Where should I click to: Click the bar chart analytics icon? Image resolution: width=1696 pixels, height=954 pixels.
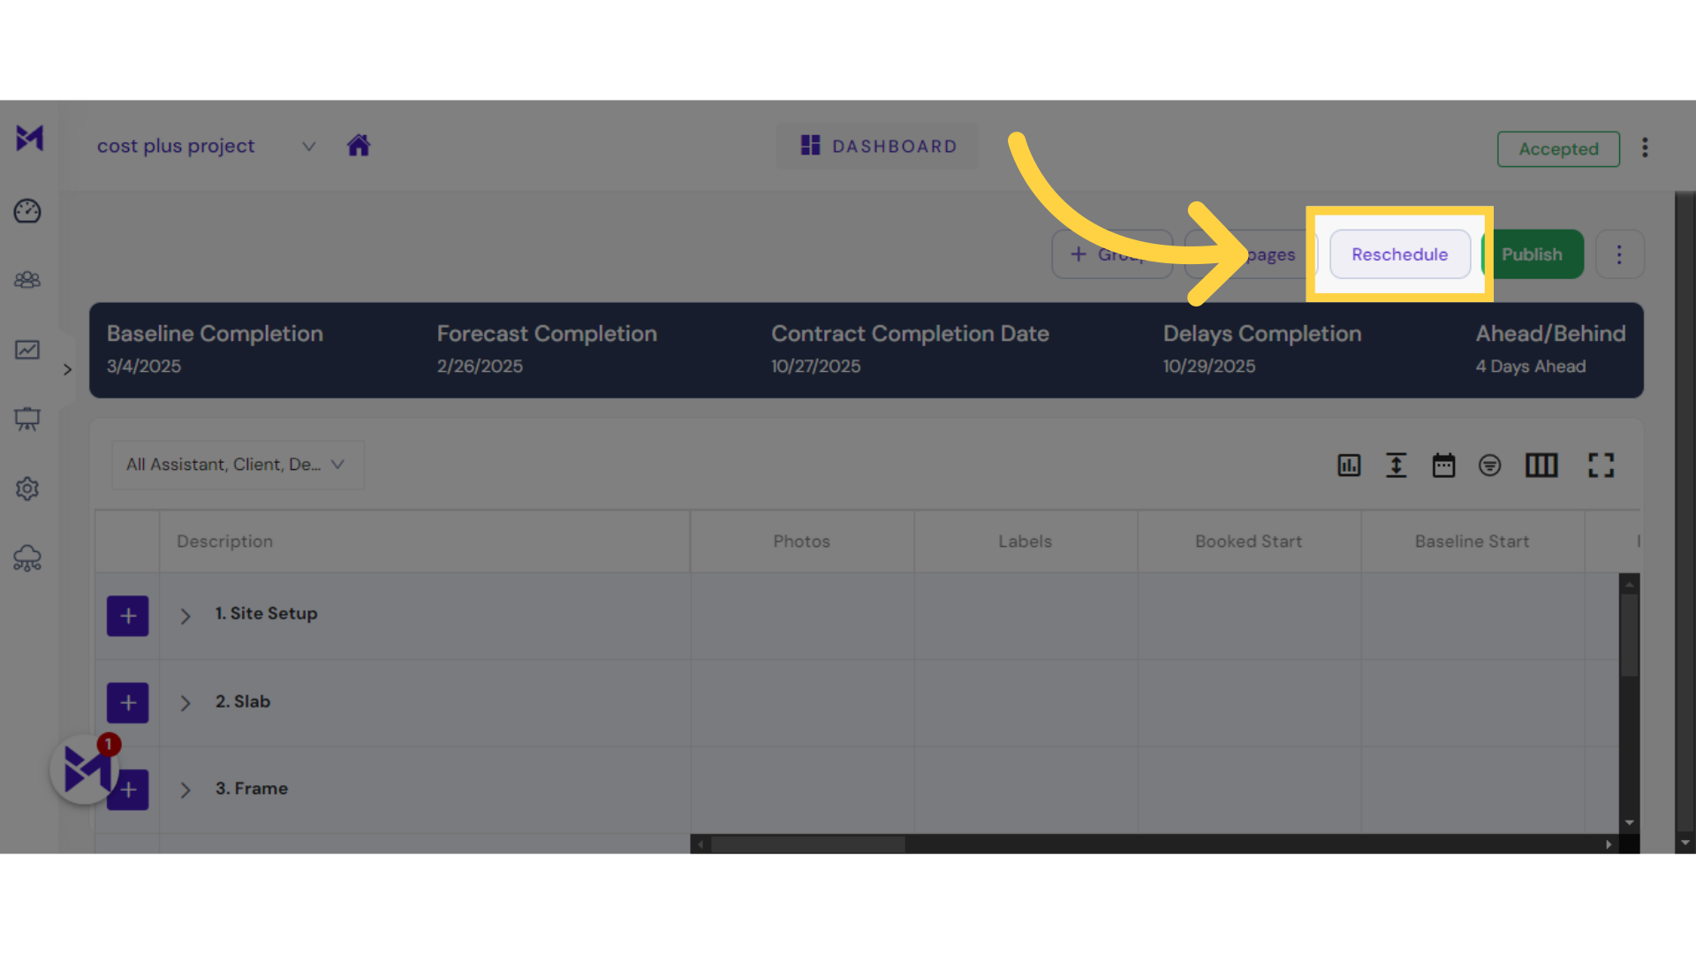click(x=1349, y=465)
